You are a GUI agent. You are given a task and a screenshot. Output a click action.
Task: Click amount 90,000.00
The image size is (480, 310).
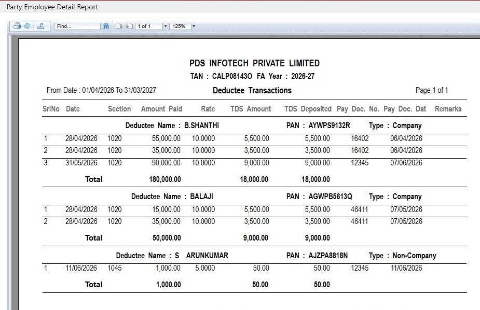coord(166,163)
